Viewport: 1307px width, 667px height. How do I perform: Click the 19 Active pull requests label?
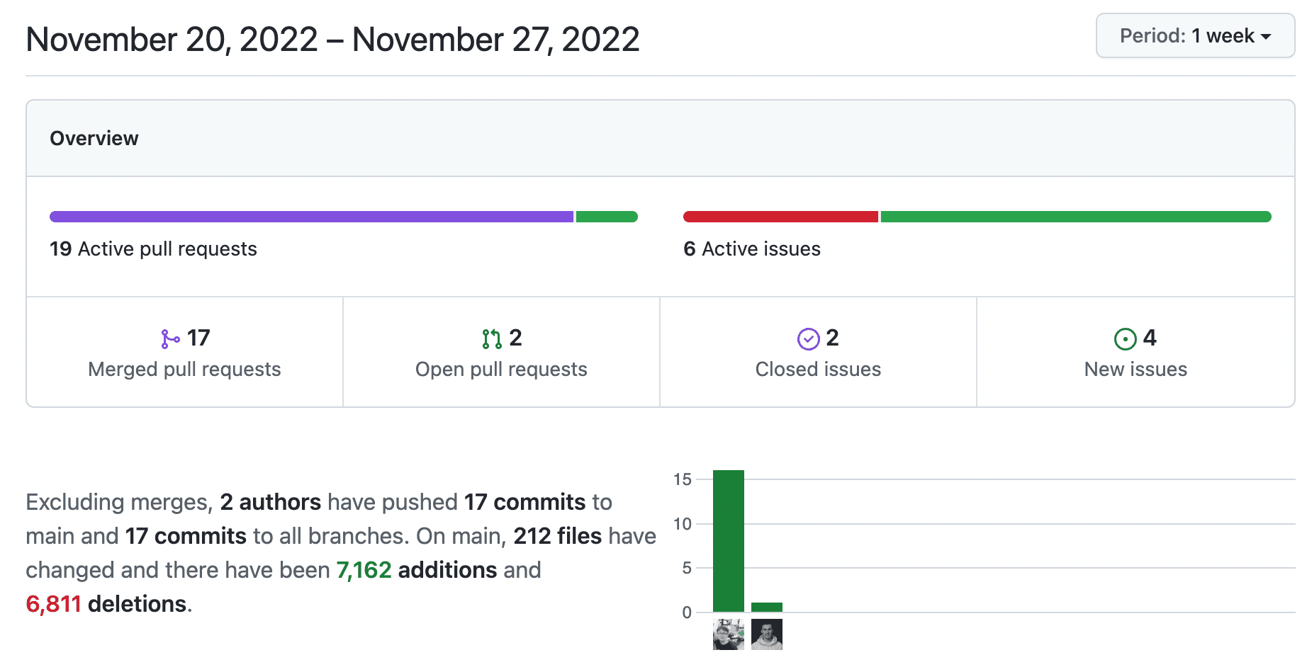click(x=153, y=249)
